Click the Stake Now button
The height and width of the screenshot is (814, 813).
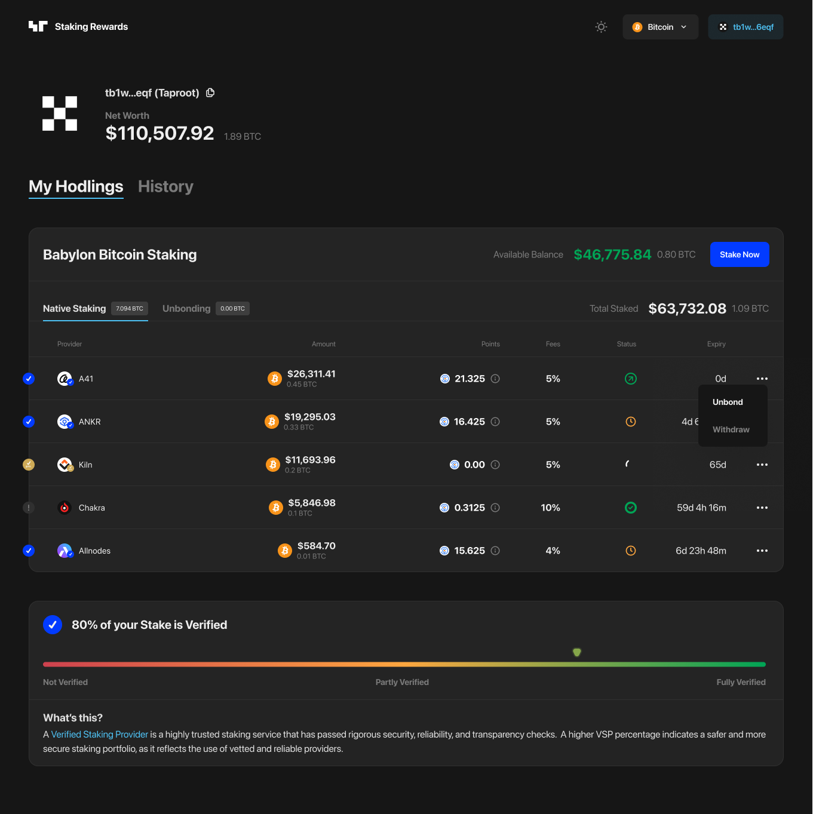point(740,254)
